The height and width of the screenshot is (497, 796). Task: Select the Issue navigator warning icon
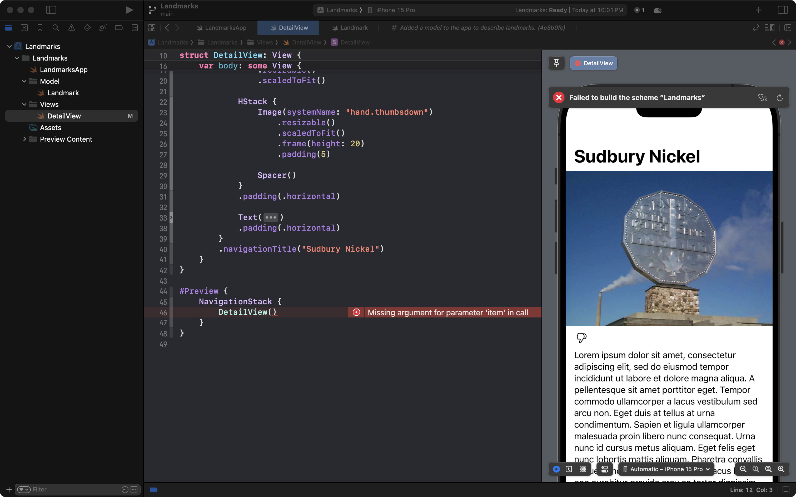click(x=72, y=28)
